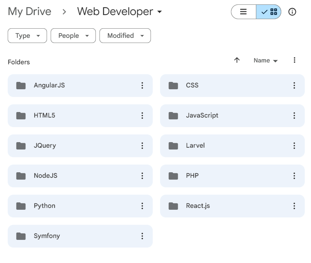Click the React.js folder icon
Viewport: 311px width, 263px height.
173,206
